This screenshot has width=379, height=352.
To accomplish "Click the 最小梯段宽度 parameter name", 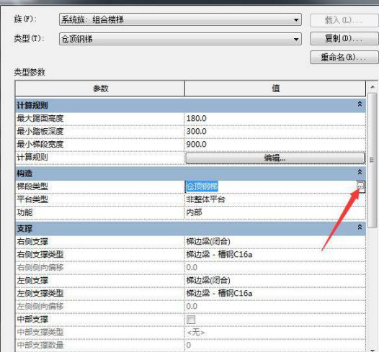I will click(40, 145).
